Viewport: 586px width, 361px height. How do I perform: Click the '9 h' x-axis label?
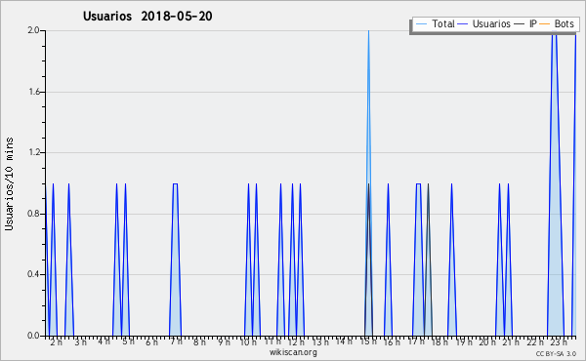pos(224,341)
